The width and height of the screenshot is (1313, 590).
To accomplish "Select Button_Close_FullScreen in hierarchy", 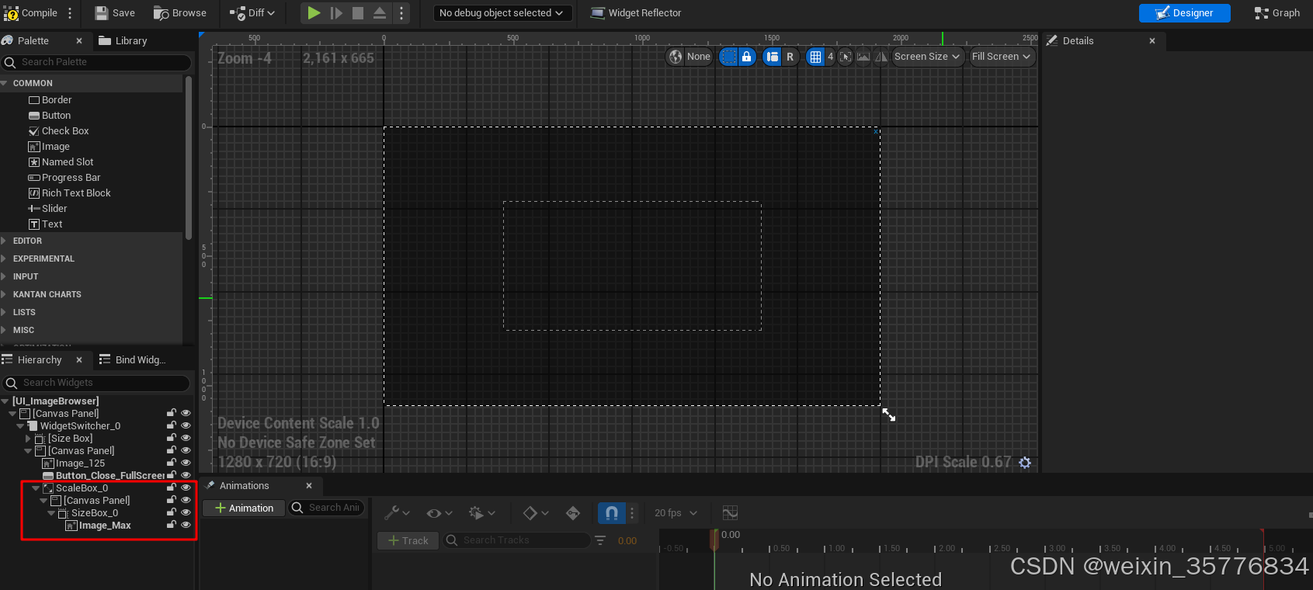I will 109,476.
